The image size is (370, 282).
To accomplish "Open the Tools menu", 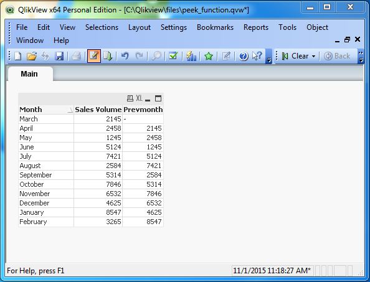I will click(287, 27).
